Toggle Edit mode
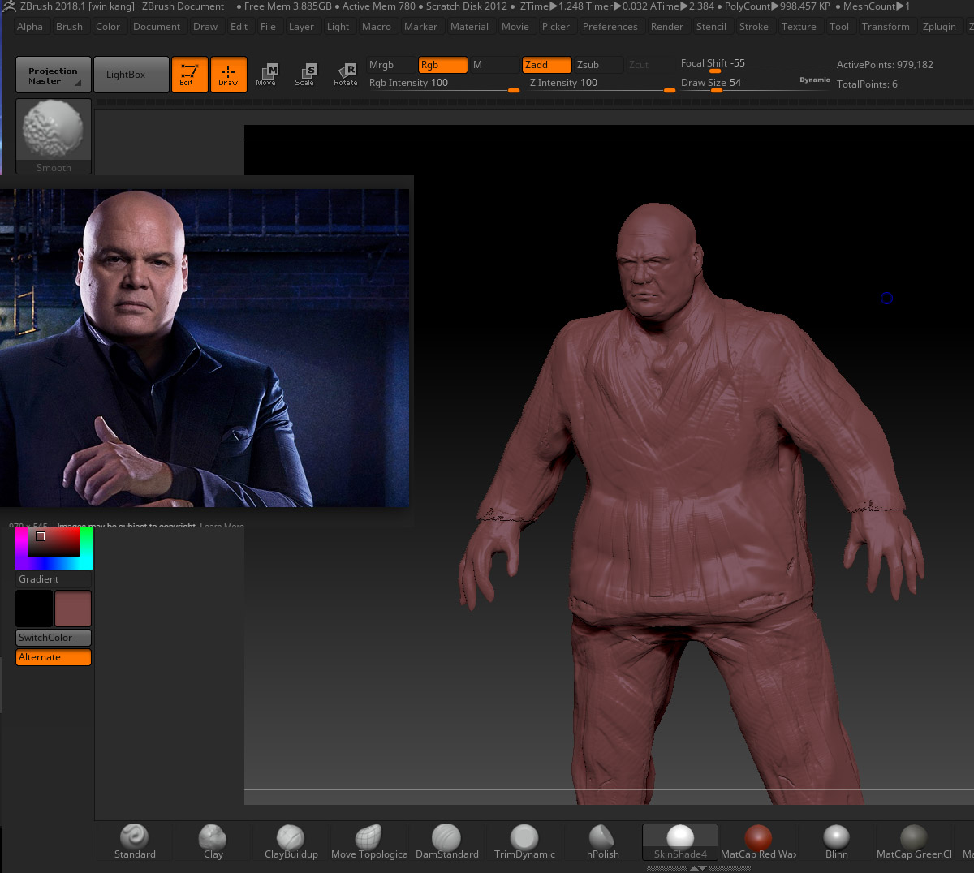 (x=189, y=74)
